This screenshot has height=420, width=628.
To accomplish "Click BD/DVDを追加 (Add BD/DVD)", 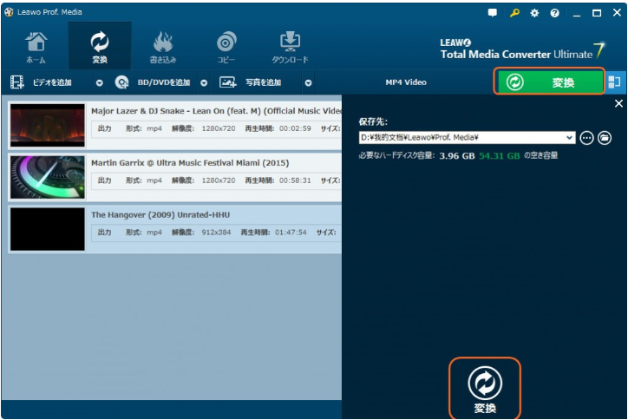I will pos(154,82).
